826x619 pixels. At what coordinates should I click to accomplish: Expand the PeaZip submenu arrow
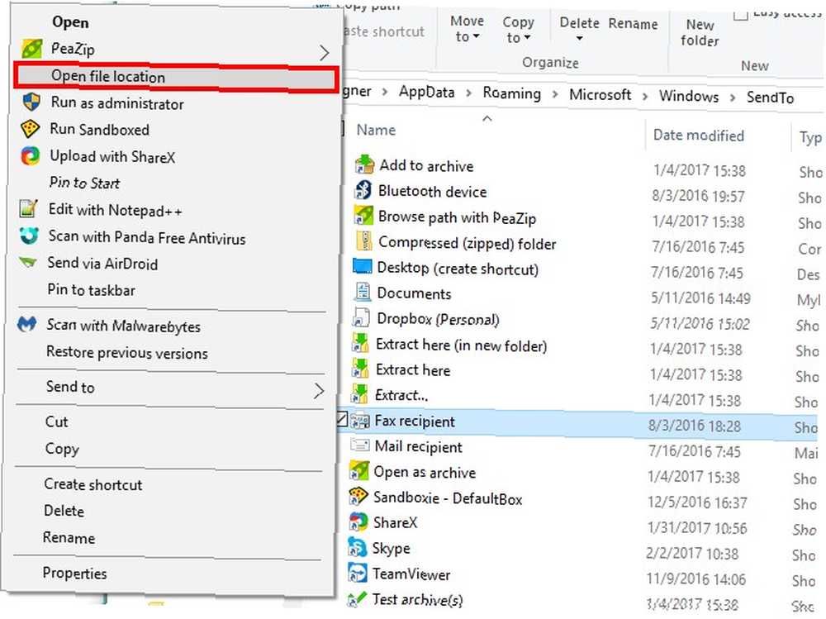tap(324, 52)
